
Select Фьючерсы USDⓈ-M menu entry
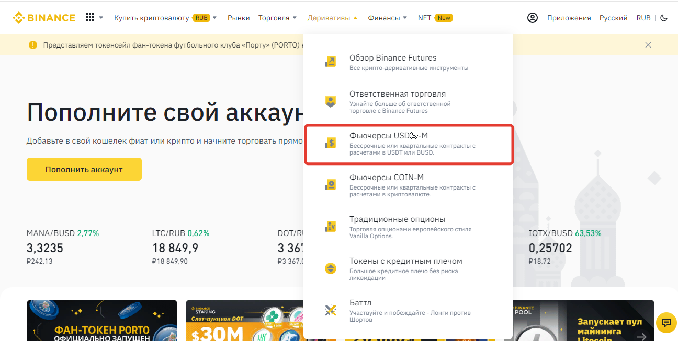[x=408, y=144]
